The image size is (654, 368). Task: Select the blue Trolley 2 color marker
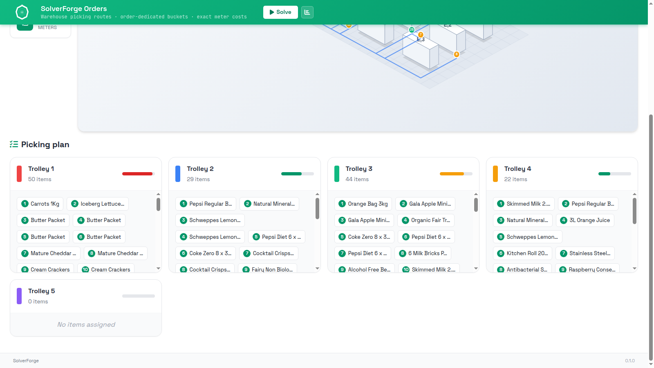click(178, 174)
